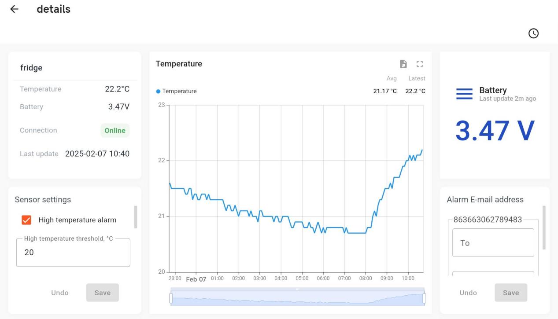Expand temperature chart to fullscreen
Screen dimensions: 558x319
click(x=419, y=64)
